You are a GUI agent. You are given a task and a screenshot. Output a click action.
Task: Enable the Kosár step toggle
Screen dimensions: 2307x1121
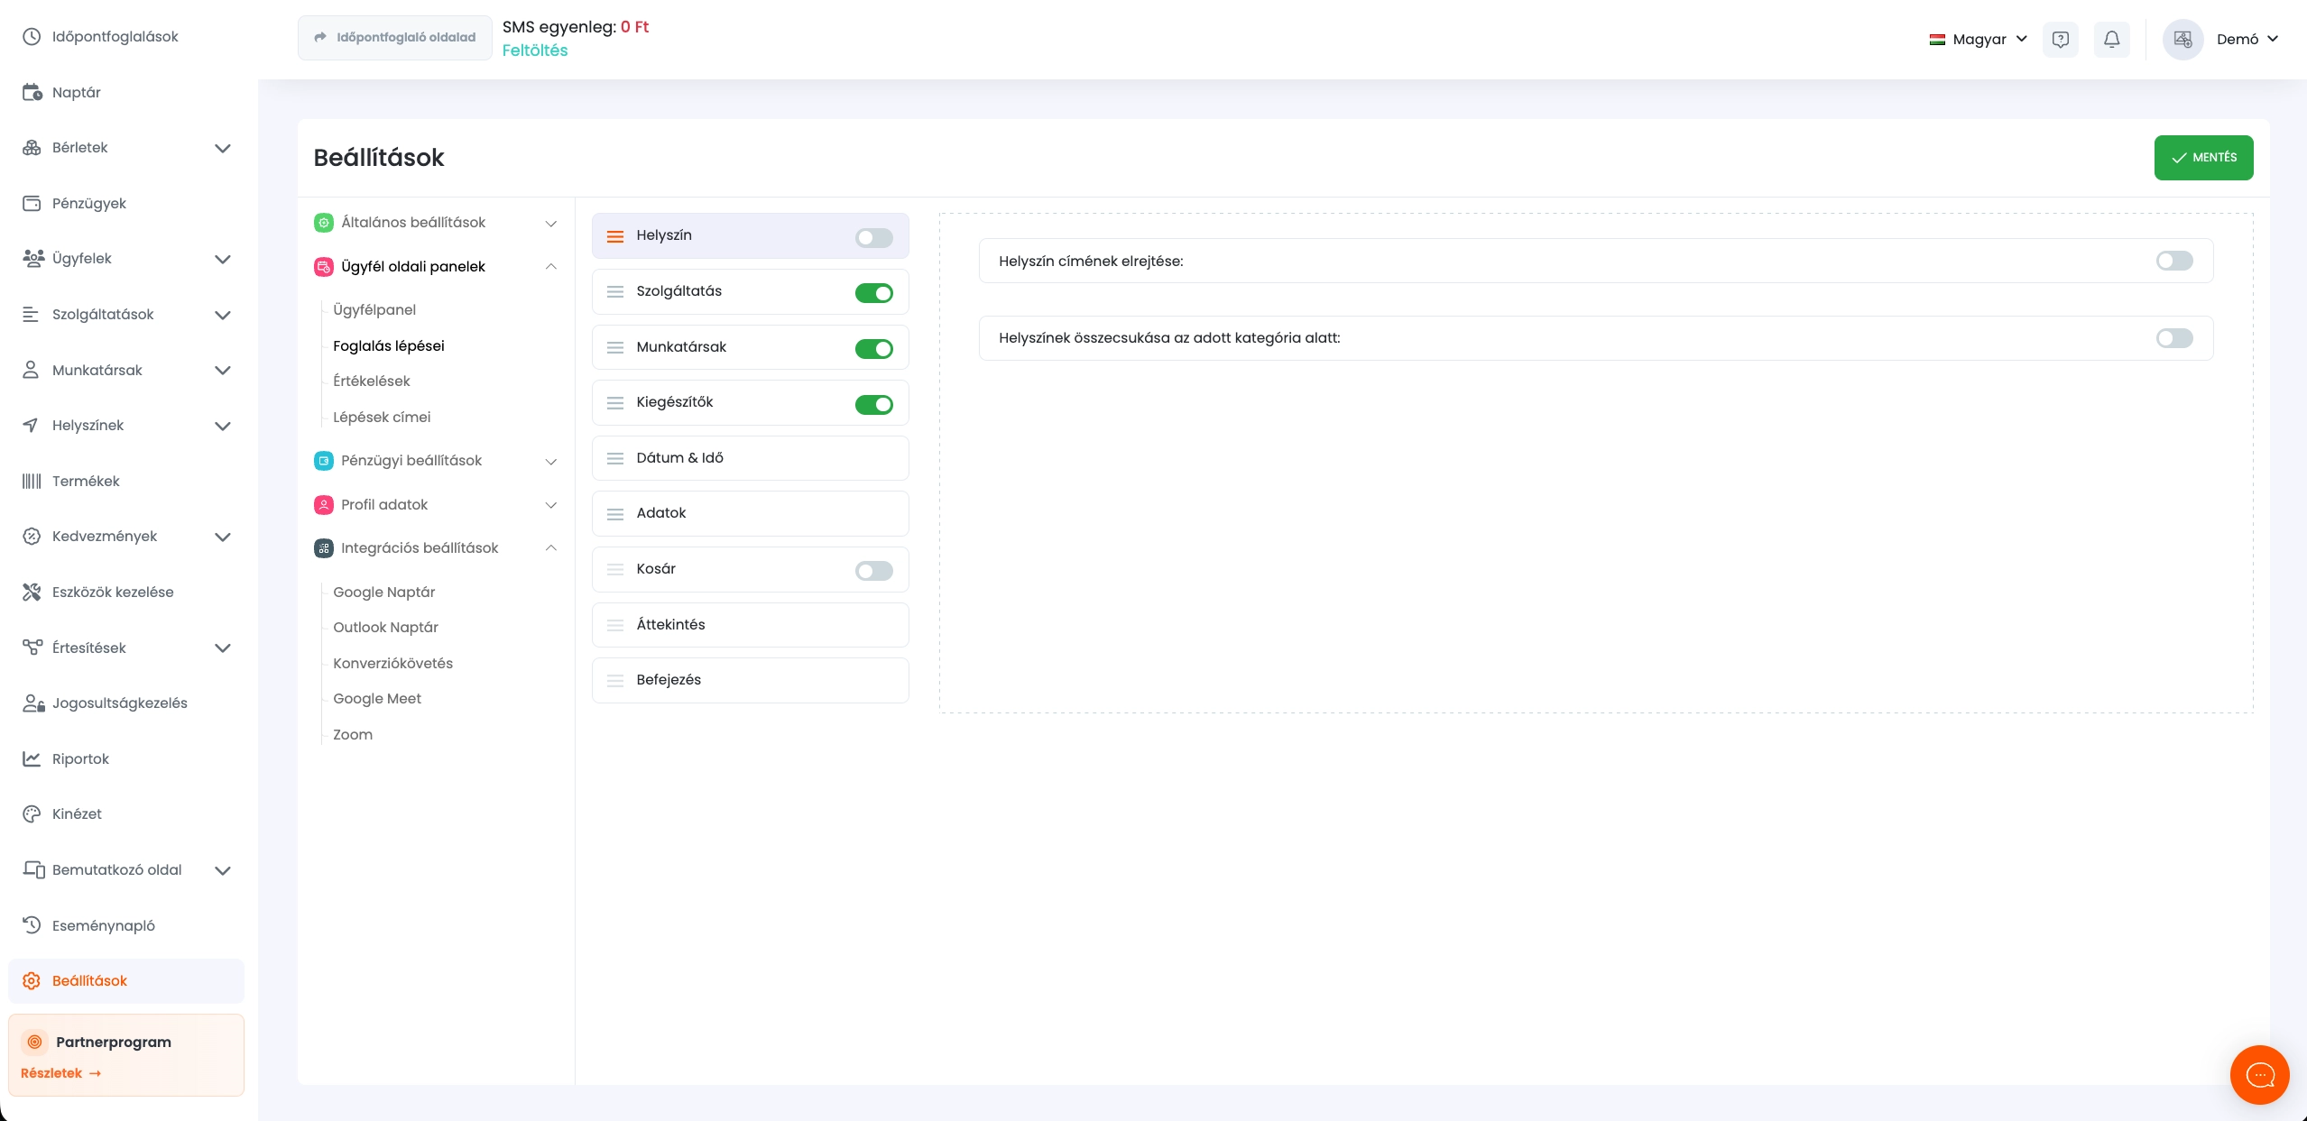(x=873, y=571)
